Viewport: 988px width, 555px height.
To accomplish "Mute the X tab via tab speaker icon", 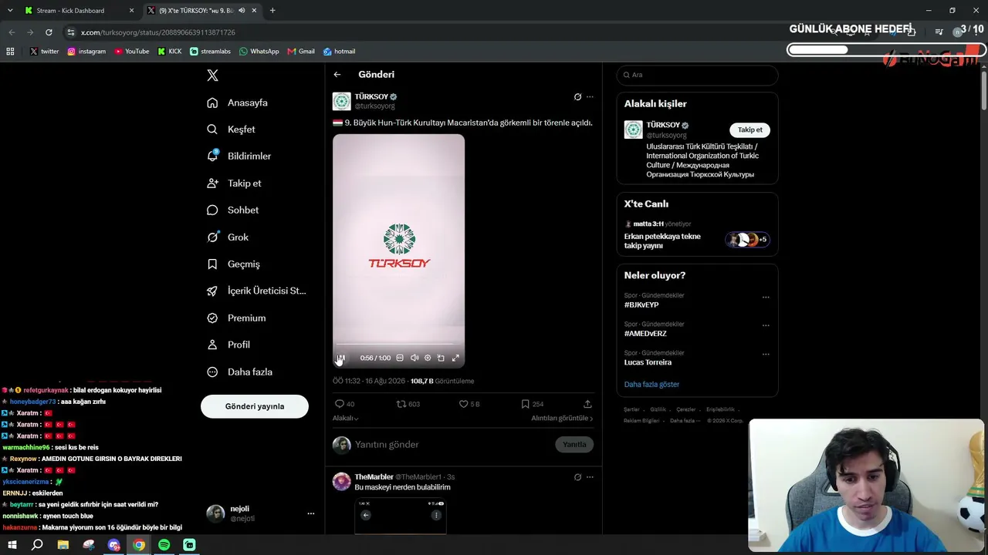I will coord(242,11).
